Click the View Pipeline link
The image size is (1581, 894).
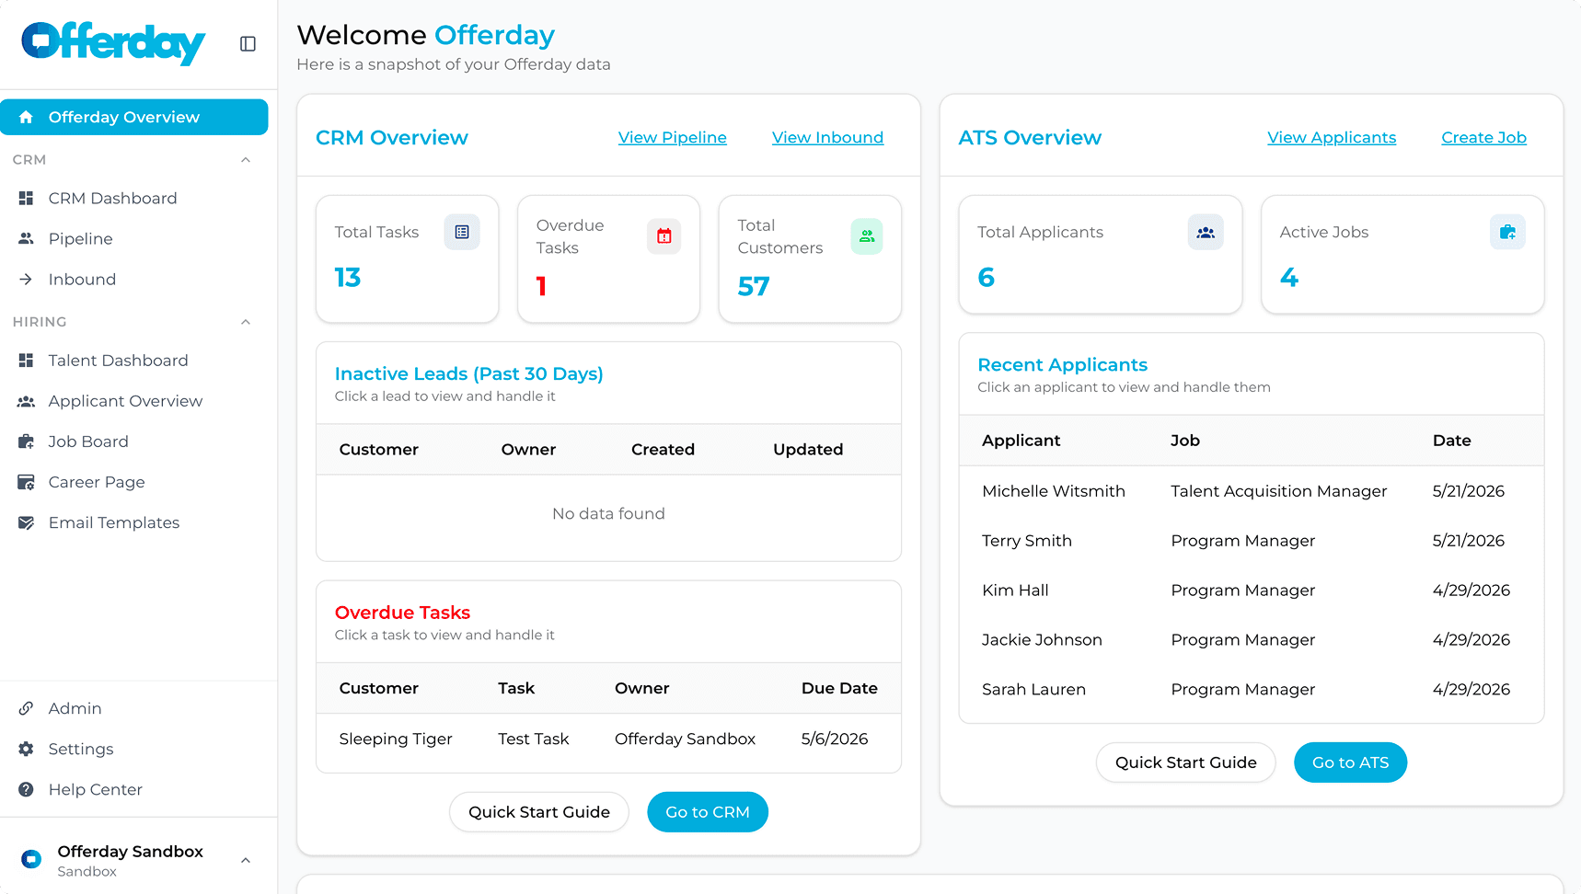673,137
